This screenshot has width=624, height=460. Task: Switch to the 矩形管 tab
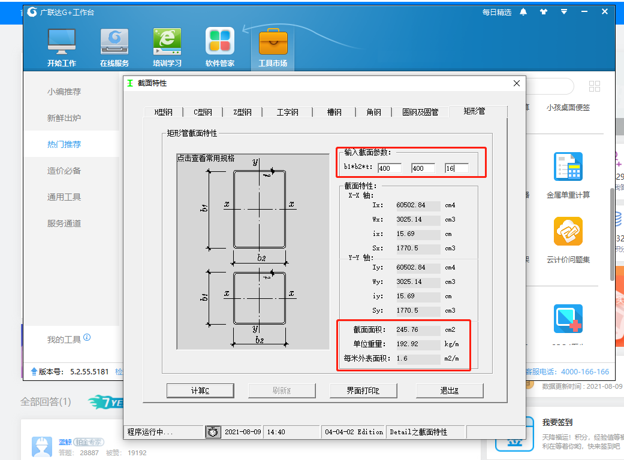click(474, 111)
